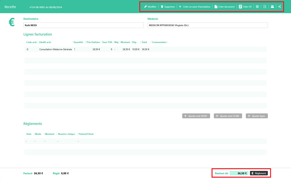This screenshot has height=178, width=291.
Task: Delete the receipt with Supprimer
Action: (168, 7)
